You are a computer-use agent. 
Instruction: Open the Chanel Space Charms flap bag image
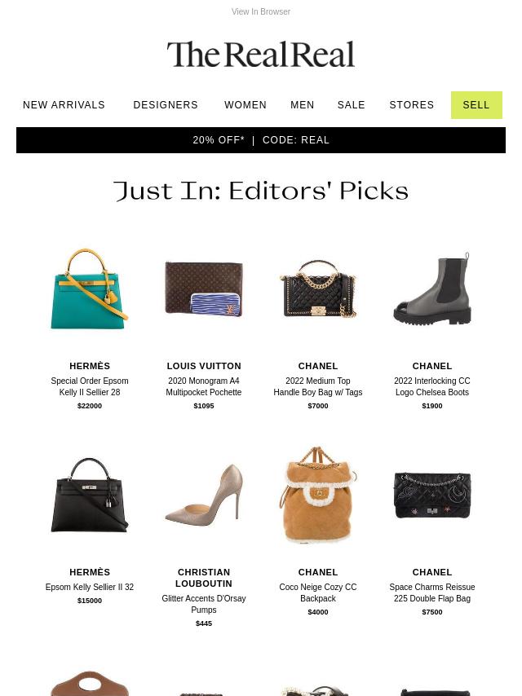[431, 495]
